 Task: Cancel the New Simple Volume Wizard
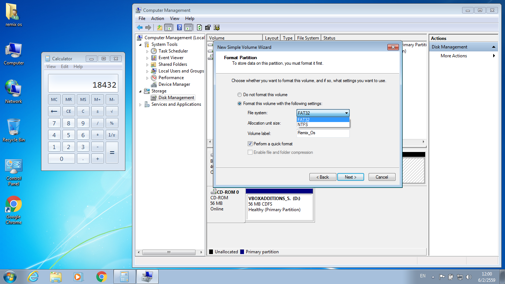382,177
